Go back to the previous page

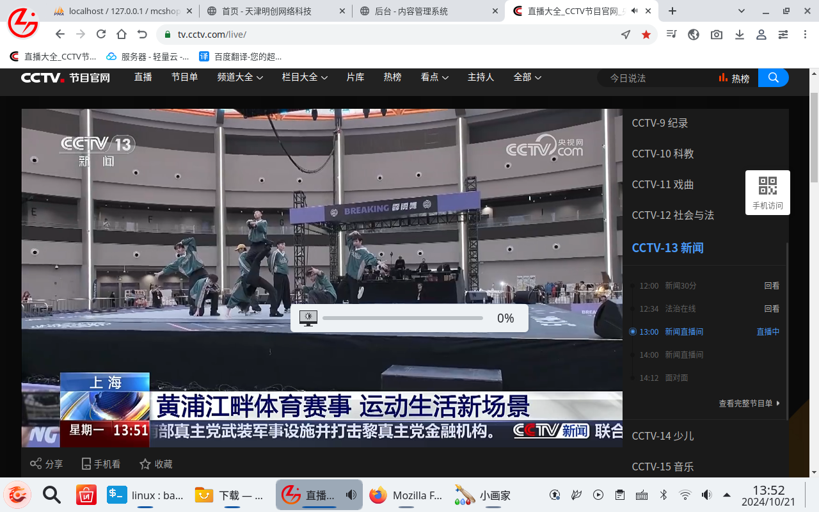coord(60,35)
